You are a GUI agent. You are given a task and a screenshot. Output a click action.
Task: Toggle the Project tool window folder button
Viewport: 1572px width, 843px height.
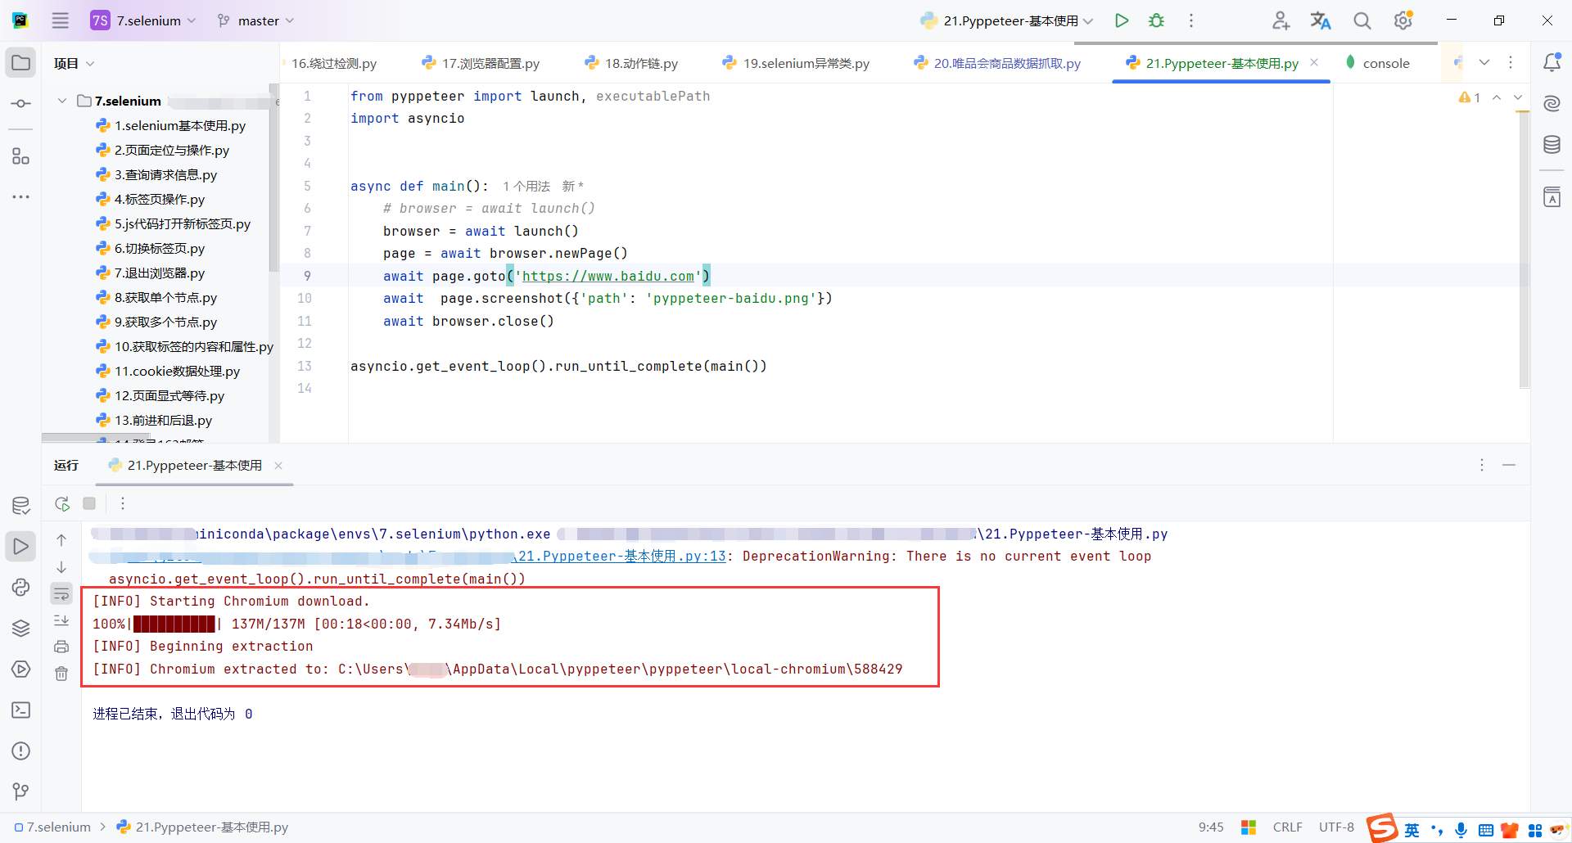click(x=21, y=63)
